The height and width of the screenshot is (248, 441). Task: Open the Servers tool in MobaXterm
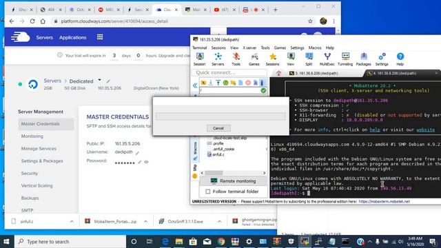coord(218,59)
